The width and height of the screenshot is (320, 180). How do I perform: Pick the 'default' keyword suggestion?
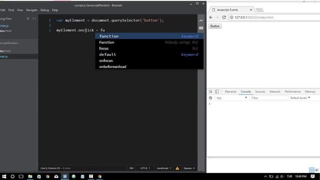tap(149, 54)
